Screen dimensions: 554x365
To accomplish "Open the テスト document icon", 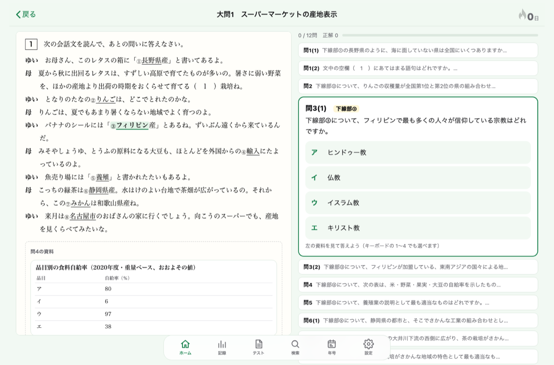I will pyautogui.click(x=259, y=347).
